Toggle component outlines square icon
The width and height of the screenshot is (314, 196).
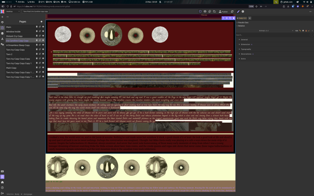(x=200, y=12)
